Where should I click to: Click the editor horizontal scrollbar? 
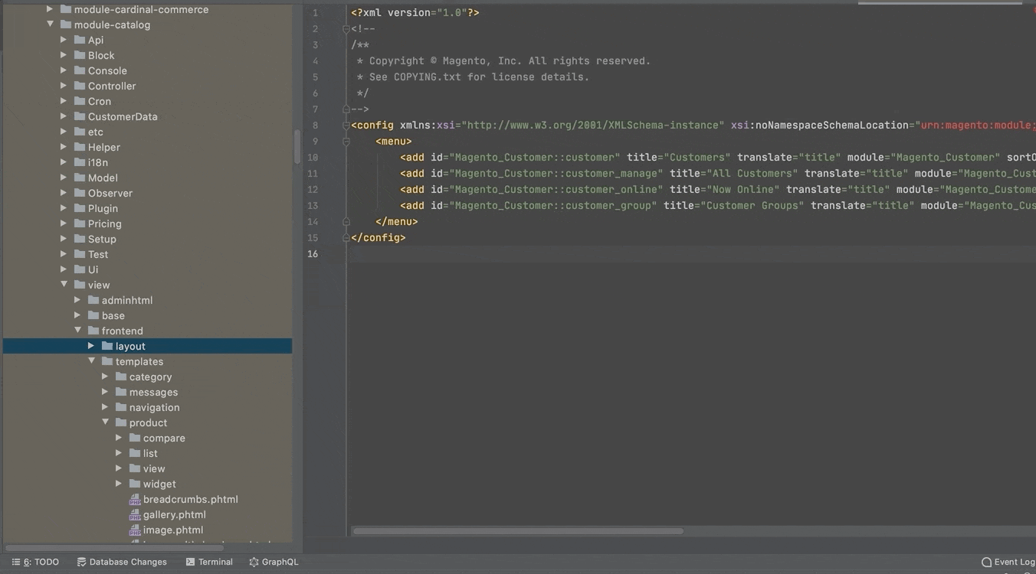(517, 531)
